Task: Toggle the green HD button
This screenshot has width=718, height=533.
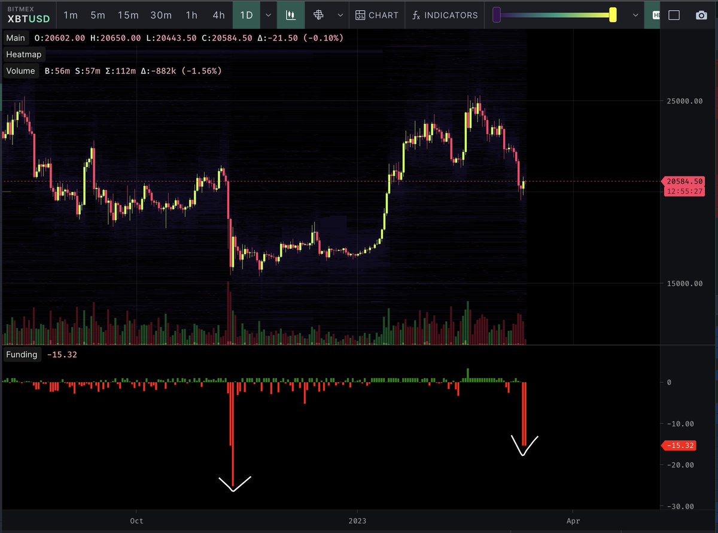Action: pyautogui.click(x=652, y=15)
